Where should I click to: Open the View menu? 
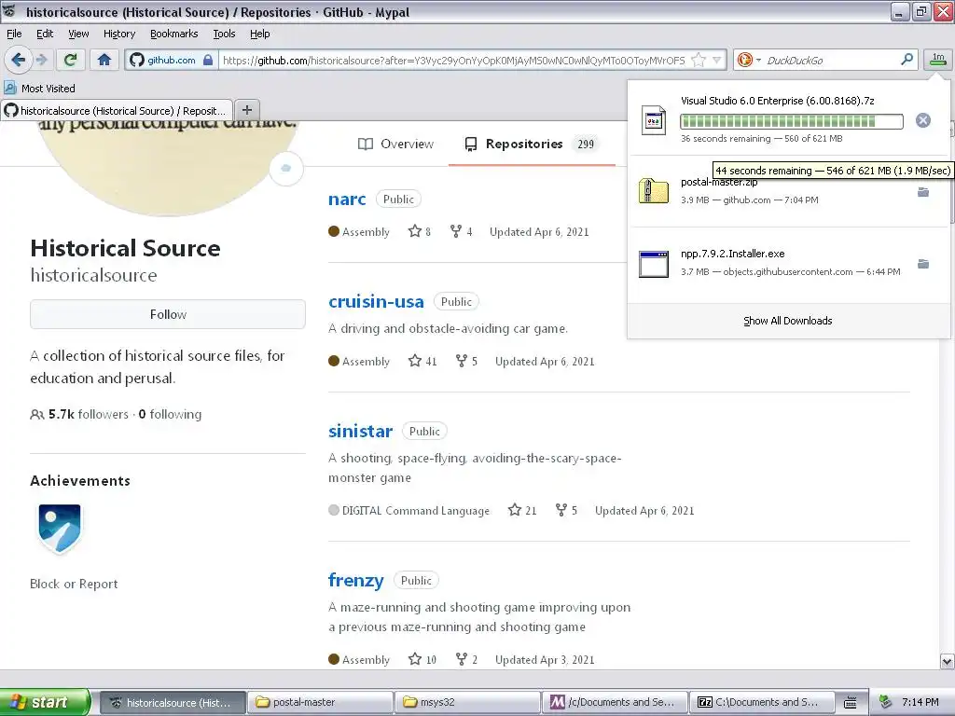(x=78, y=34)
